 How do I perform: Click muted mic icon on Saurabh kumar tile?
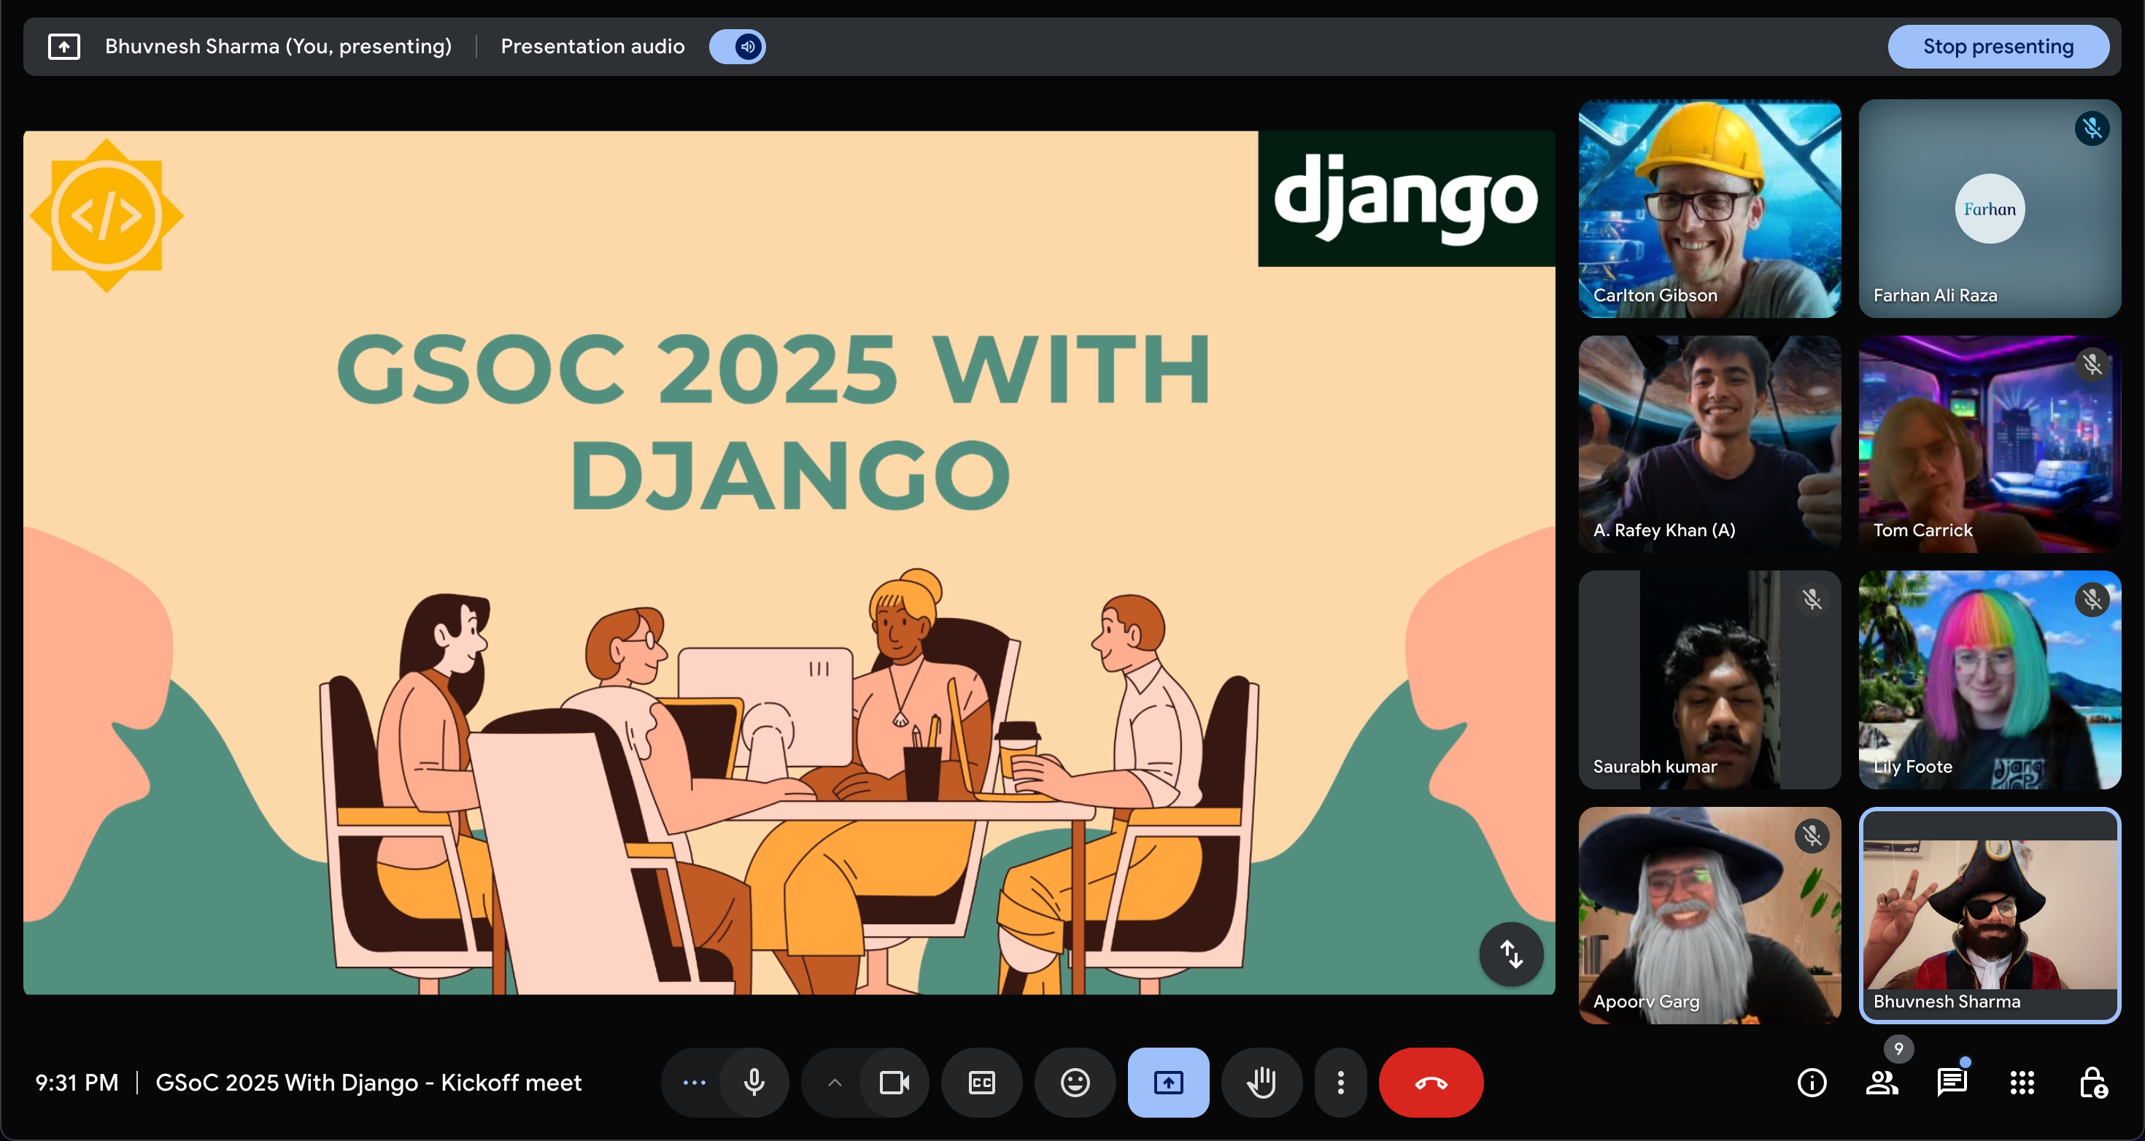[x=1812, y=600]
